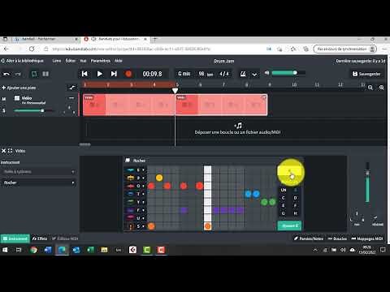
Task: Redo the last undone action
Action: pos(18,74)
